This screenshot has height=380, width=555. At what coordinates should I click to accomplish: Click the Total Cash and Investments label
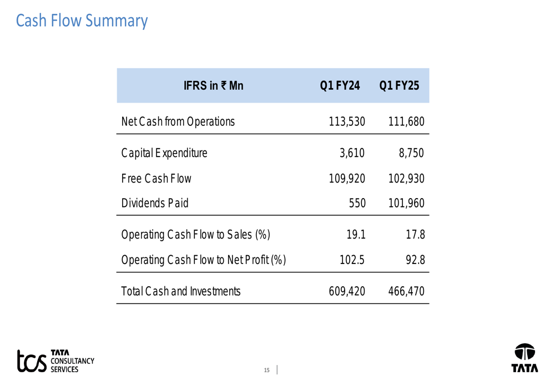click(x=181, y=291)
